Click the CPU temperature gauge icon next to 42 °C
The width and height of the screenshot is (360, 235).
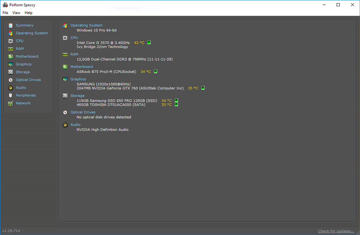click(x=149, y=43)
